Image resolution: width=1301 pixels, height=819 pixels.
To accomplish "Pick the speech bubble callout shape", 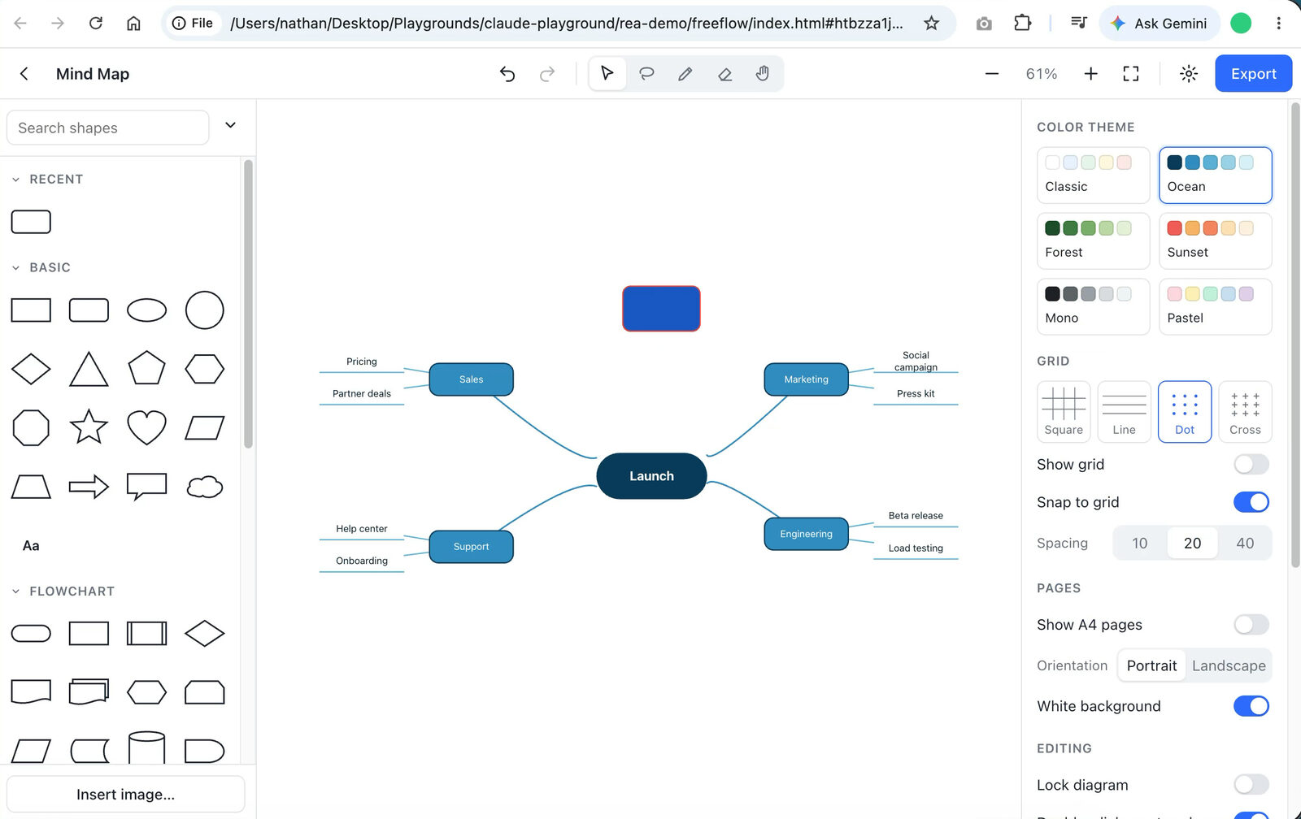I will tap(146, 487).
